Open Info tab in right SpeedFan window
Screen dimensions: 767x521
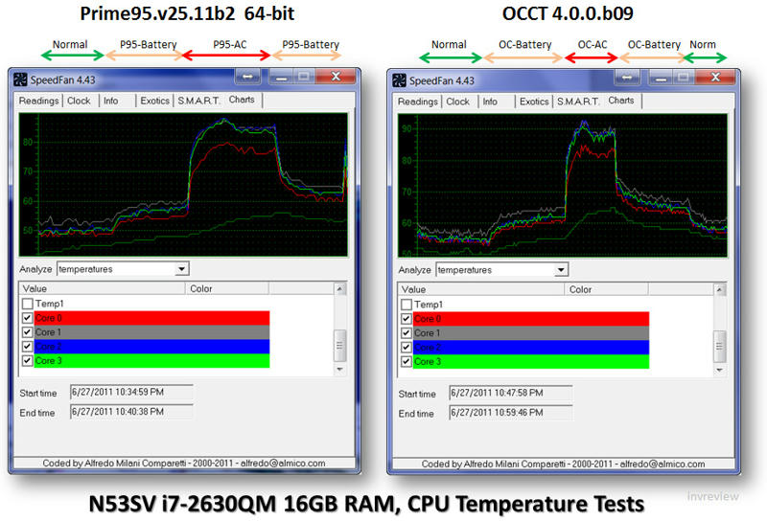pyautogui.click(x=490, y=102)
